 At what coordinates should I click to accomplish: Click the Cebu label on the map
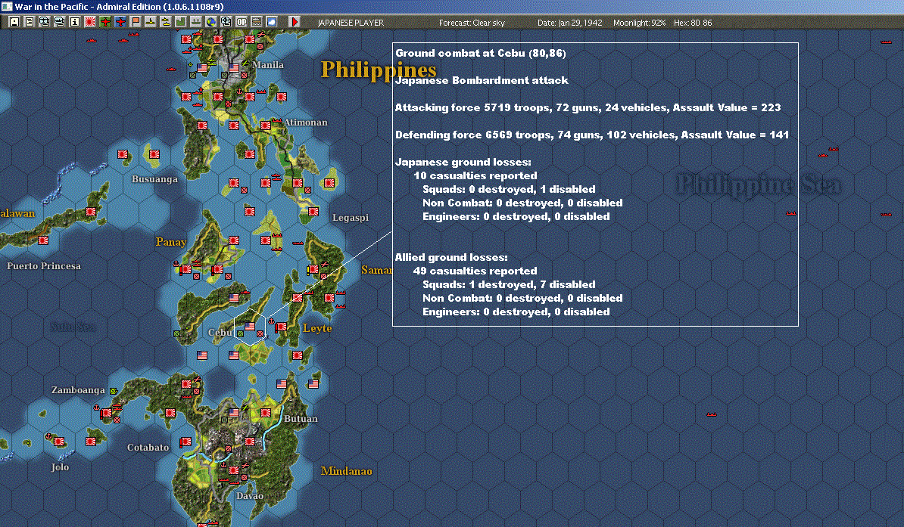click(x=220, y=333)
